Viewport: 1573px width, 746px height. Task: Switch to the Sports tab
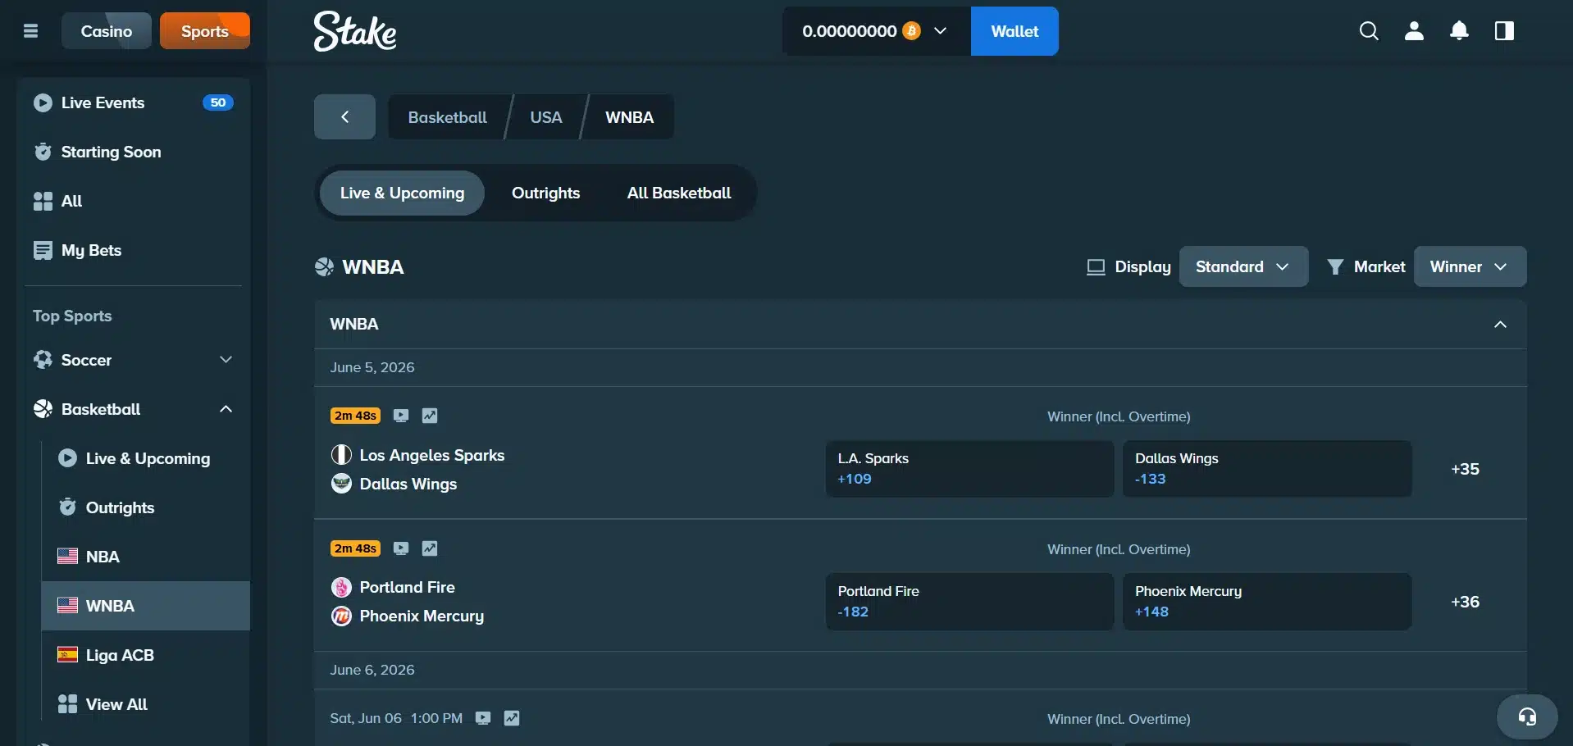[x=205, y=31]
